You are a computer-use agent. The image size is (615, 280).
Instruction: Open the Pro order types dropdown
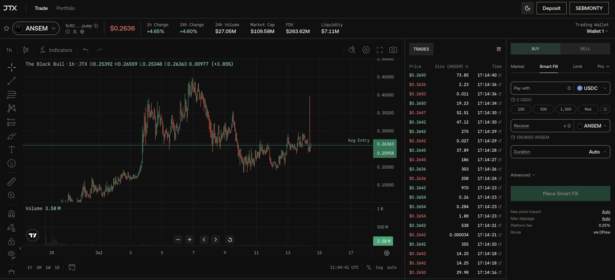[603, 67]
